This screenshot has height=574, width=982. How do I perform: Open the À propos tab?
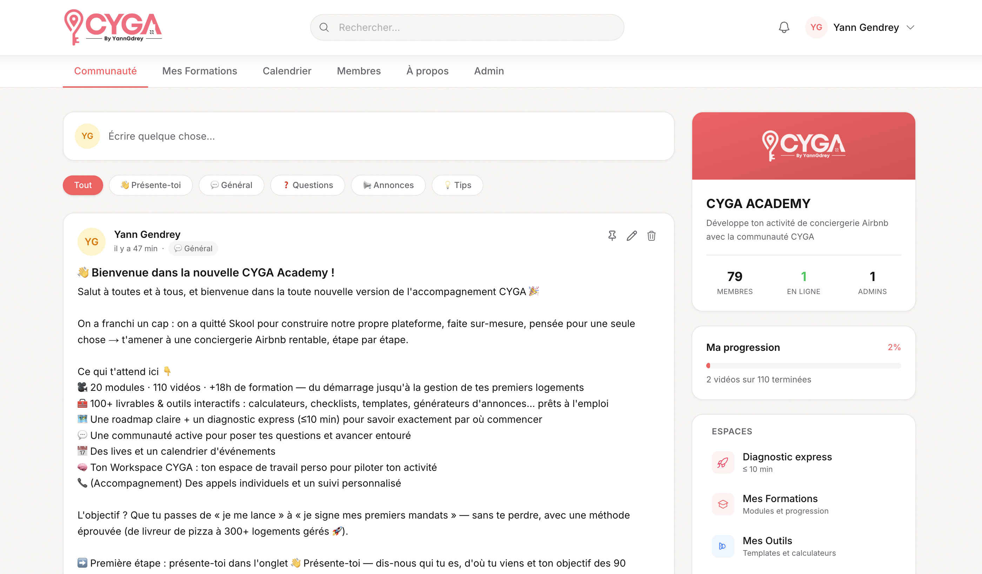427,71
